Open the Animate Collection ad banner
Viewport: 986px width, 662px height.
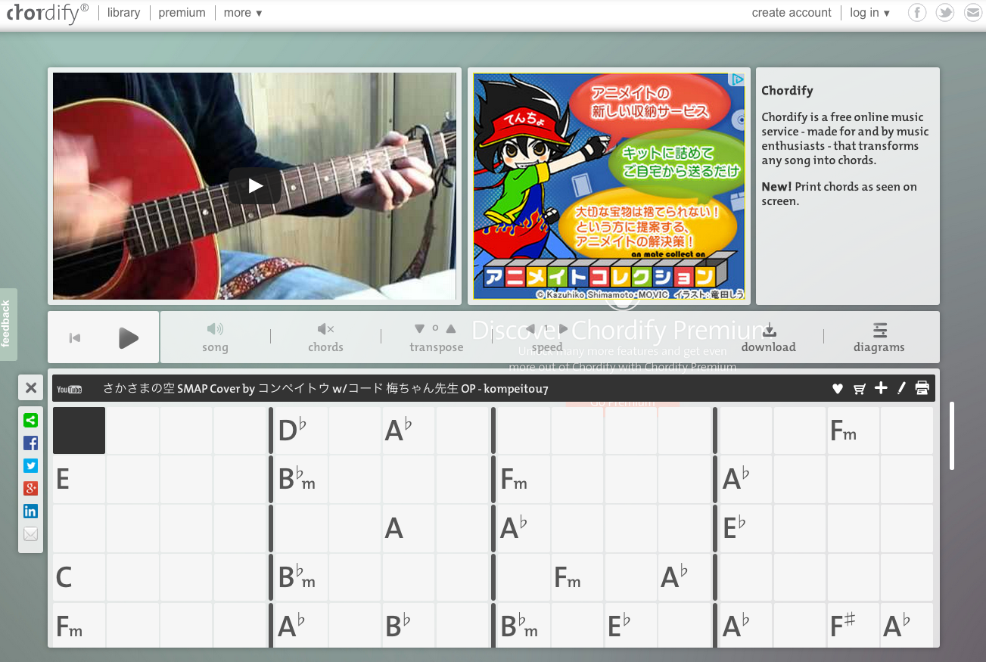pos(609,186)
